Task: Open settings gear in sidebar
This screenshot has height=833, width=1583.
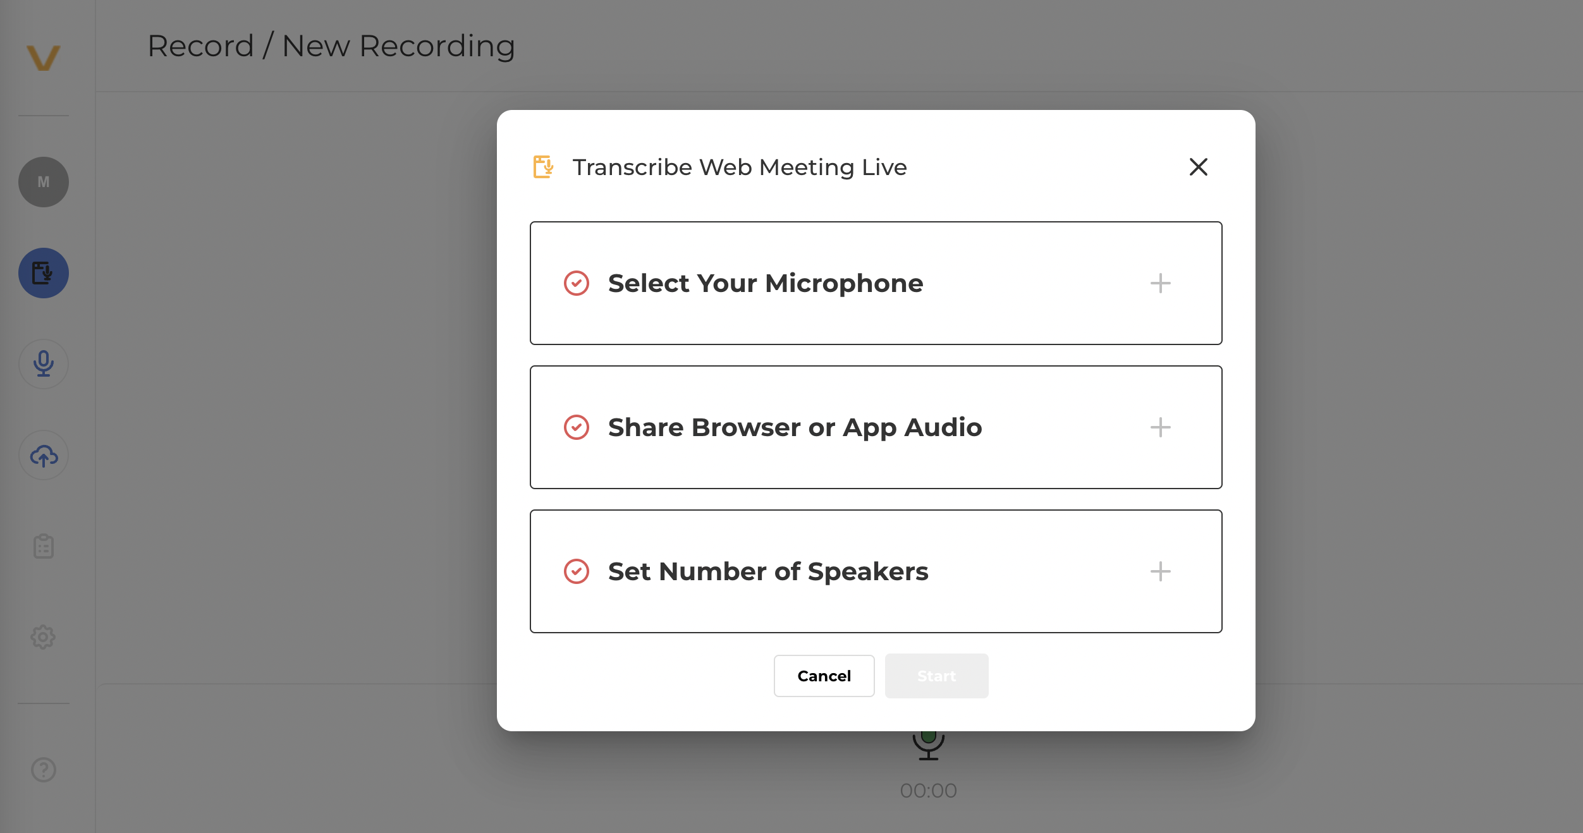Action: [x=43, y=637]
